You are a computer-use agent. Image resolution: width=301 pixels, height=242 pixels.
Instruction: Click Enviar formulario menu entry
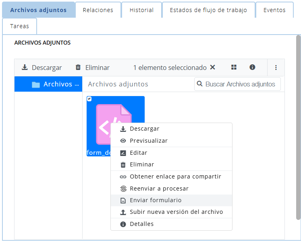[x=156, y=200]
